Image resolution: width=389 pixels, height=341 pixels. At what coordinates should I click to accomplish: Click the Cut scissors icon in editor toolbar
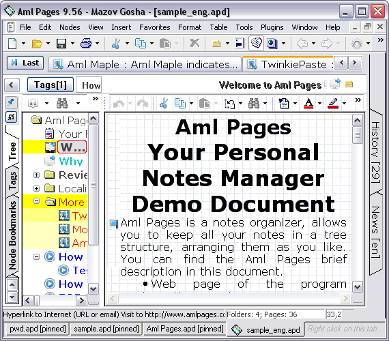pyautogui.click(x=164, y=103)
